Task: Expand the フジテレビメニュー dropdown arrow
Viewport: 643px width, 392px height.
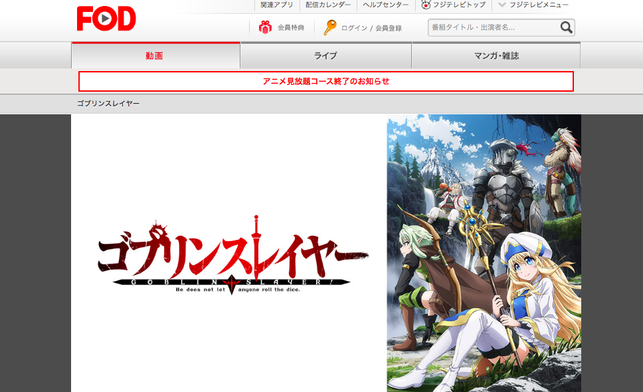Action: (x=502, y=5)
